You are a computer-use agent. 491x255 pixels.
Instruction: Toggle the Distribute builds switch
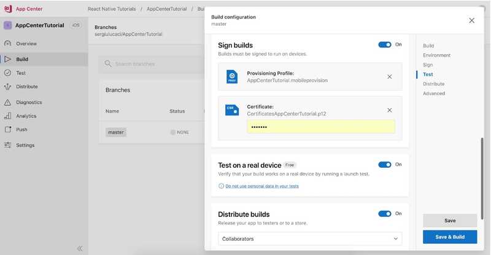[x=385, y=214]
